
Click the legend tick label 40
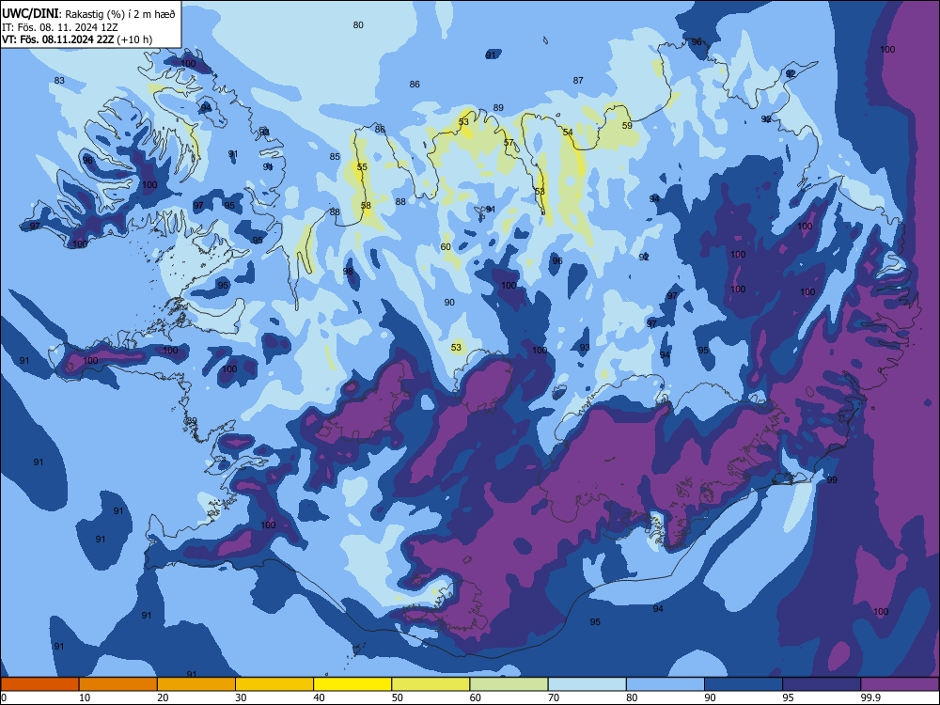[x=319, y=697]
